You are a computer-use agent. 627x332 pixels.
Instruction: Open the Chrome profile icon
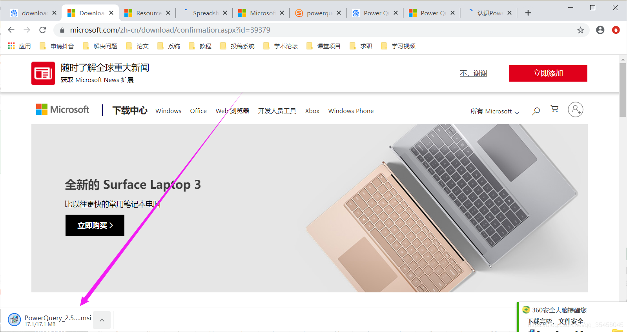[600, 30]
